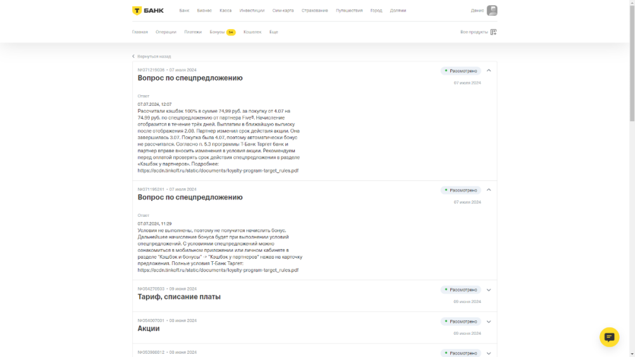635x357 pixels.
Task: Switch to the Операции tab
Action: click(166, 32)
